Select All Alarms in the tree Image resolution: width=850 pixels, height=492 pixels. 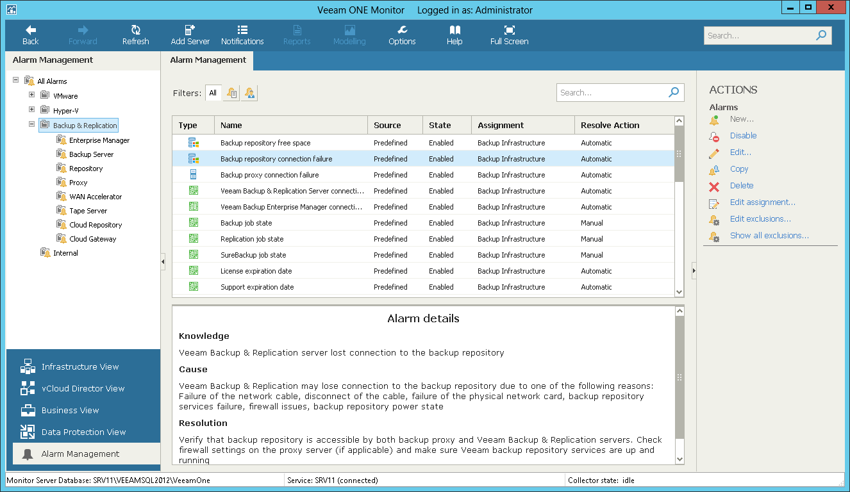point(52,81)
